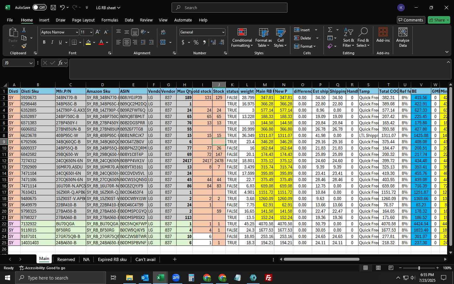This screenshot has width=454, height=284.
Task: Open Zoom from the taskbar
Action: click(x=176, y=278)
